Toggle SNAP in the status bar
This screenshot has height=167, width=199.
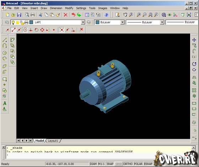tap(110, 164)
